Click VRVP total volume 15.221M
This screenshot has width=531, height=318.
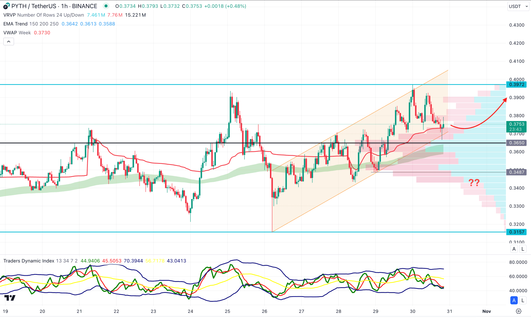click(x=135, y=15)
